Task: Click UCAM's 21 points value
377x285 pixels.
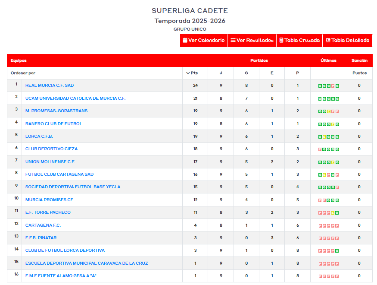Action: point(195,98)
